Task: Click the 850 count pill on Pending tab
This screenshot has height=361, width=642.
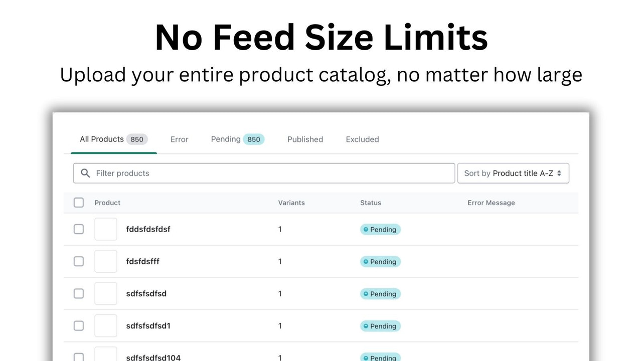Action: pos(254,139)
